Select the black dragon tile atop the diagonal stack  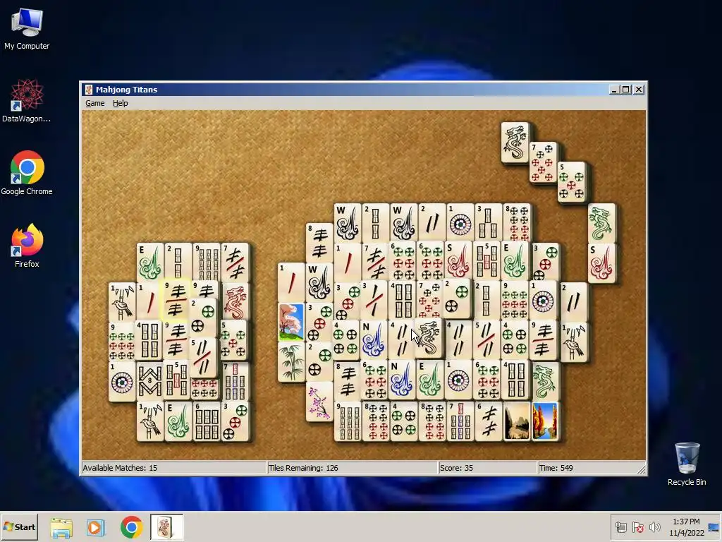pyautogui.click(x=515, y=142)
